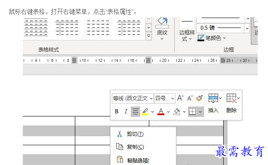Click the grow font size icon

(x=180, y=98)
